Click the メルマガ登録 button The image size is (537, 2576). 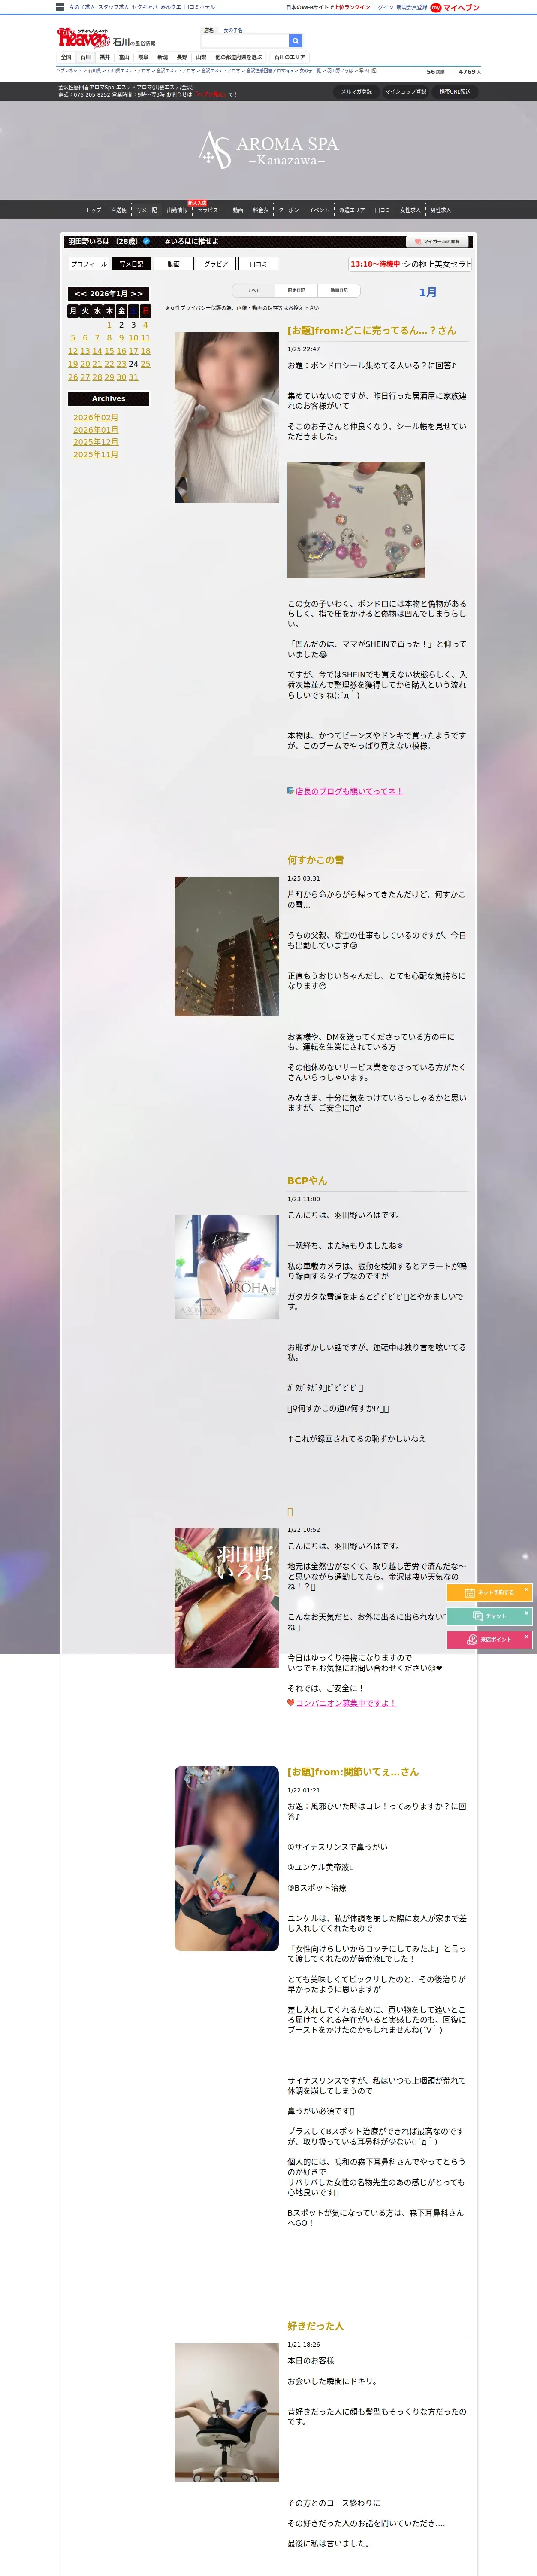pos(356,91)
